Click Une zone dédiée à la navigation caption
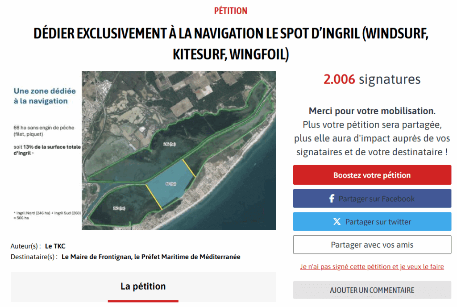This screenshot has height=307, width=457. 45,96
